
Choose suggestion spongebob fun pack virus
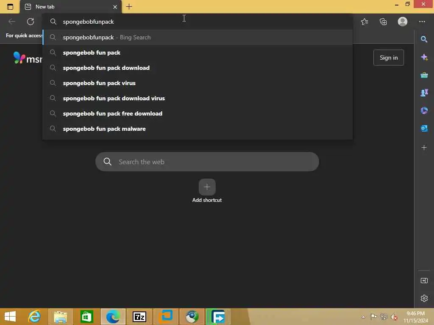pos(198,83)
